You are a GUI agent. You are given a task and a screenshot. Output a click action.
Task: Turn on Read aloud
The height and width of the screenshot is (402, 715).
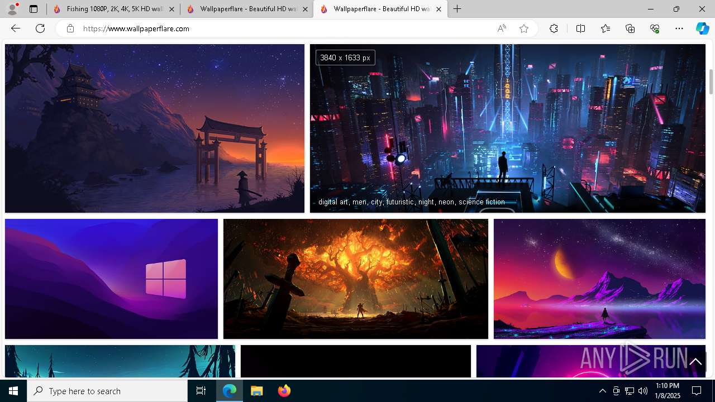tap(502, 28)
